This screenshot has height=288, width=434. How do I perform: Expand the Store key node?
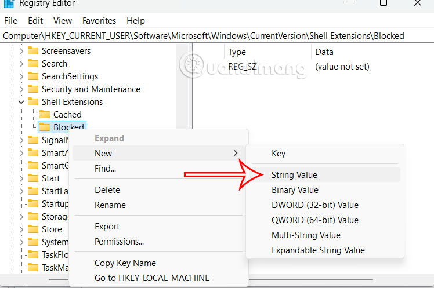click(21, 229)
